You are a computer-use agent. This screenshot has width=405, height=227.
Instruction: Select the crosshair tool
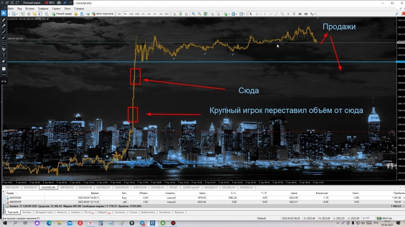[x=257, y=14]
